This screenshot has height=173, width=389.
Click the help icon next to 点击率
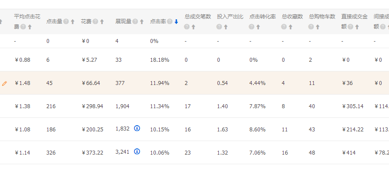(170, 21)
